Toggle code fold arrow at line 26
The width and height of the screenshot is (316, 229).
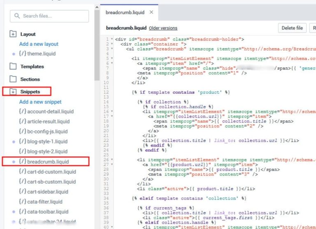pyautogui.click(x=112, y=160)
